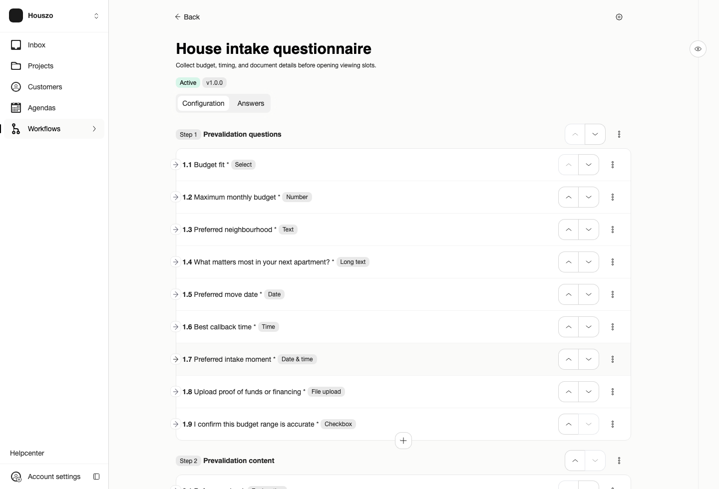The width and height of the screenshot is (719, 489).
Task: Select the Configuration tab
Action: (203, 103)
